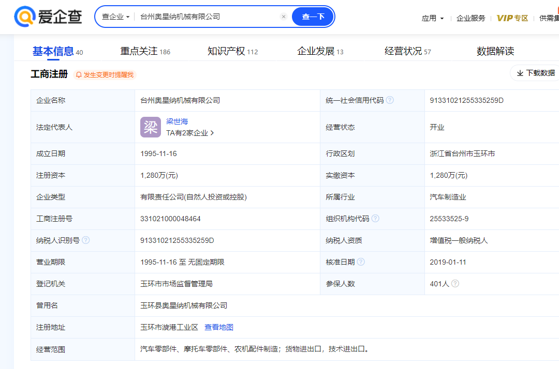
Task: Click help icon beside 统一社会信用代码
Action: click(390, 100)
